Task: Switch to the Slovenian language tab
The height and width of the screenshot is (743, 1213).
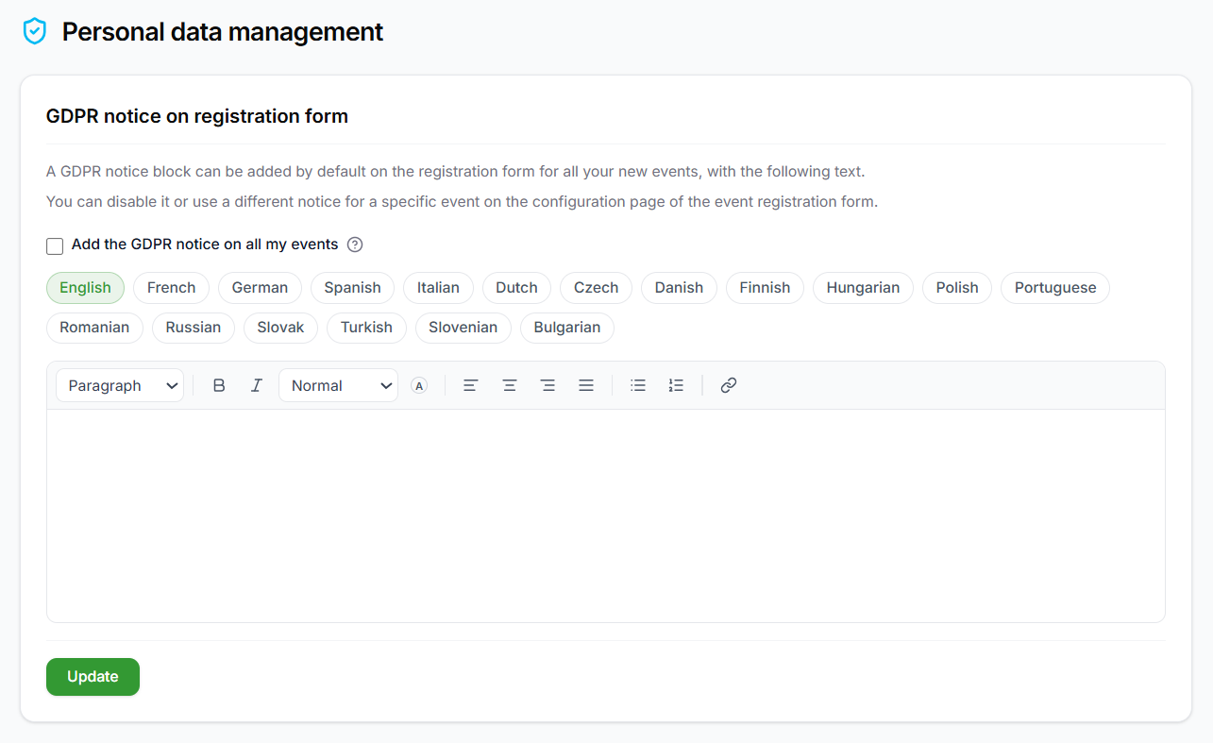Action: point(463,328)
